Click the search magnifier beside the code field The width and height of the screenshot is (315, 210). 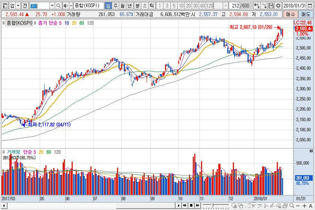[x=58, y=6]
